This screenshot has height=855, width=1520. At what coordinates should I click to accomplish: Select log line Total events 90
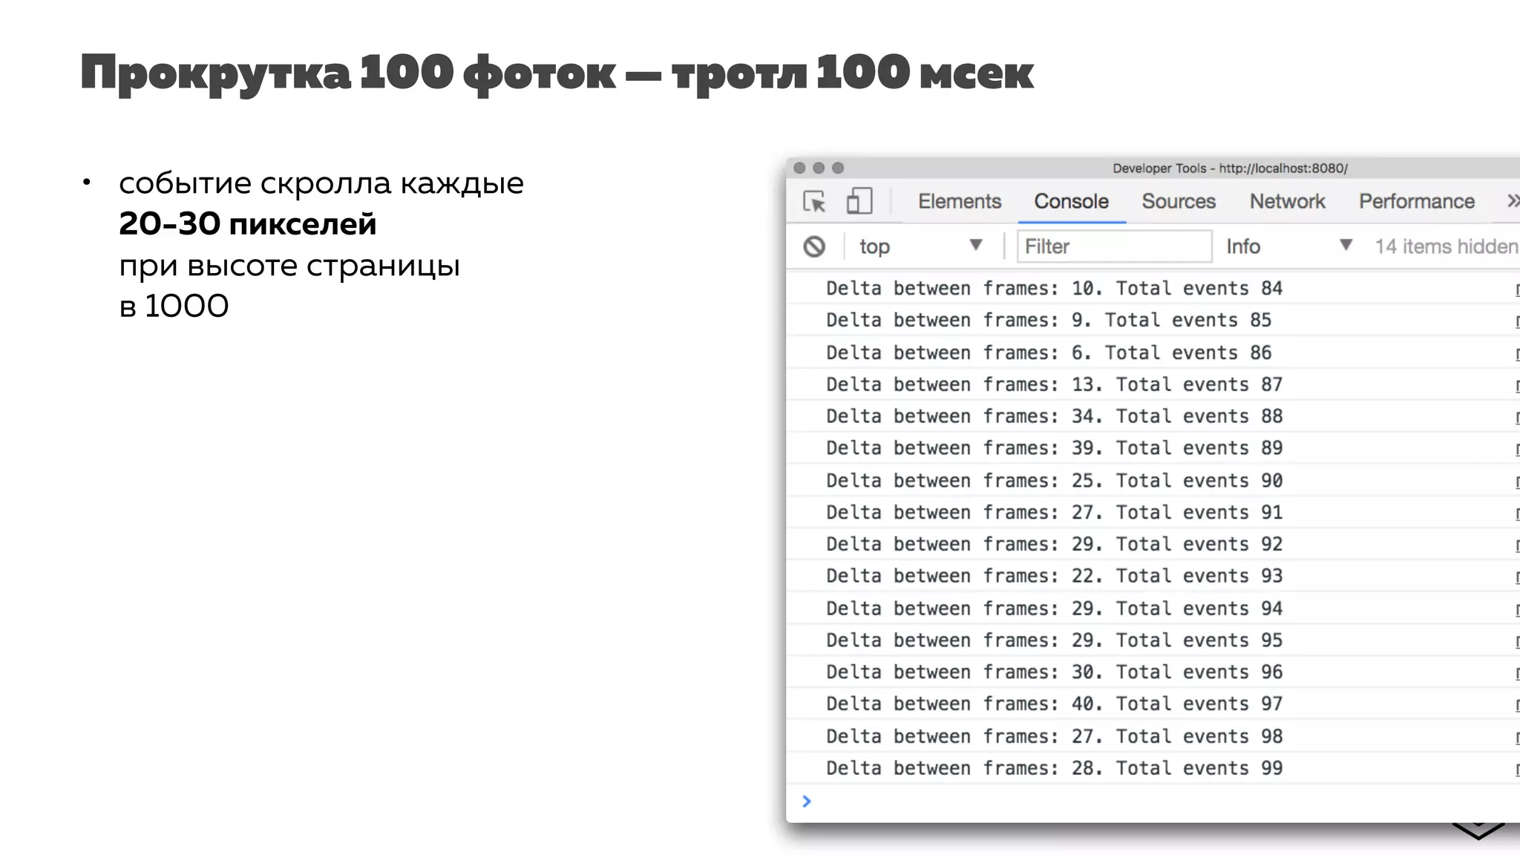1152,480
